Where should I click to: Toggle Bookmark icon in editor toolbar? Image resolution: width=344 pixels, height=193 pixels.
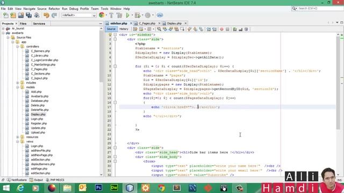(201, 29)
